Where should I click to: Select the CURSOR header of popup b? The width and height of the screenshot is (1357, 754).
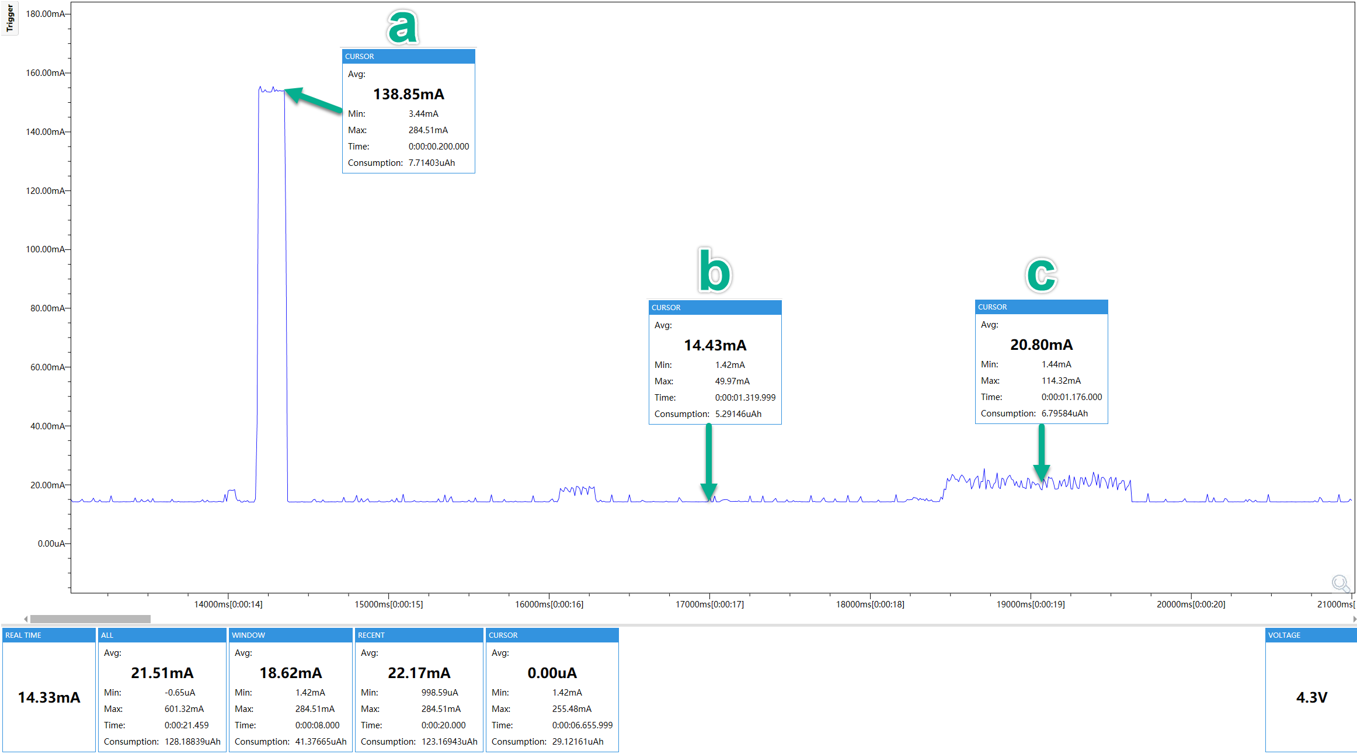click(x=715, y=307)
